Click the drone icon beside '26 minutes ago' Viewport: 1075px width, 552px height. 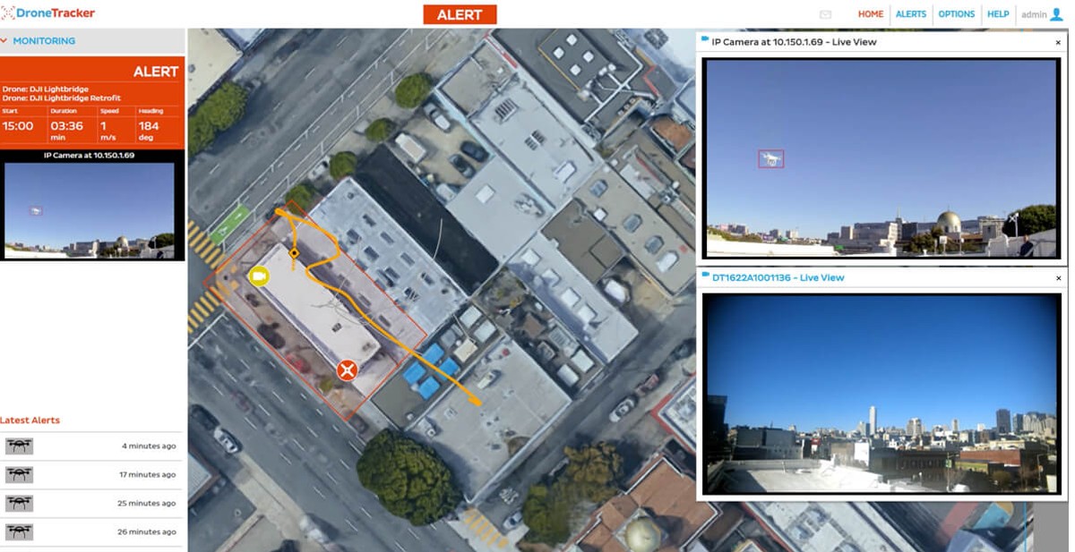(20, 531)
